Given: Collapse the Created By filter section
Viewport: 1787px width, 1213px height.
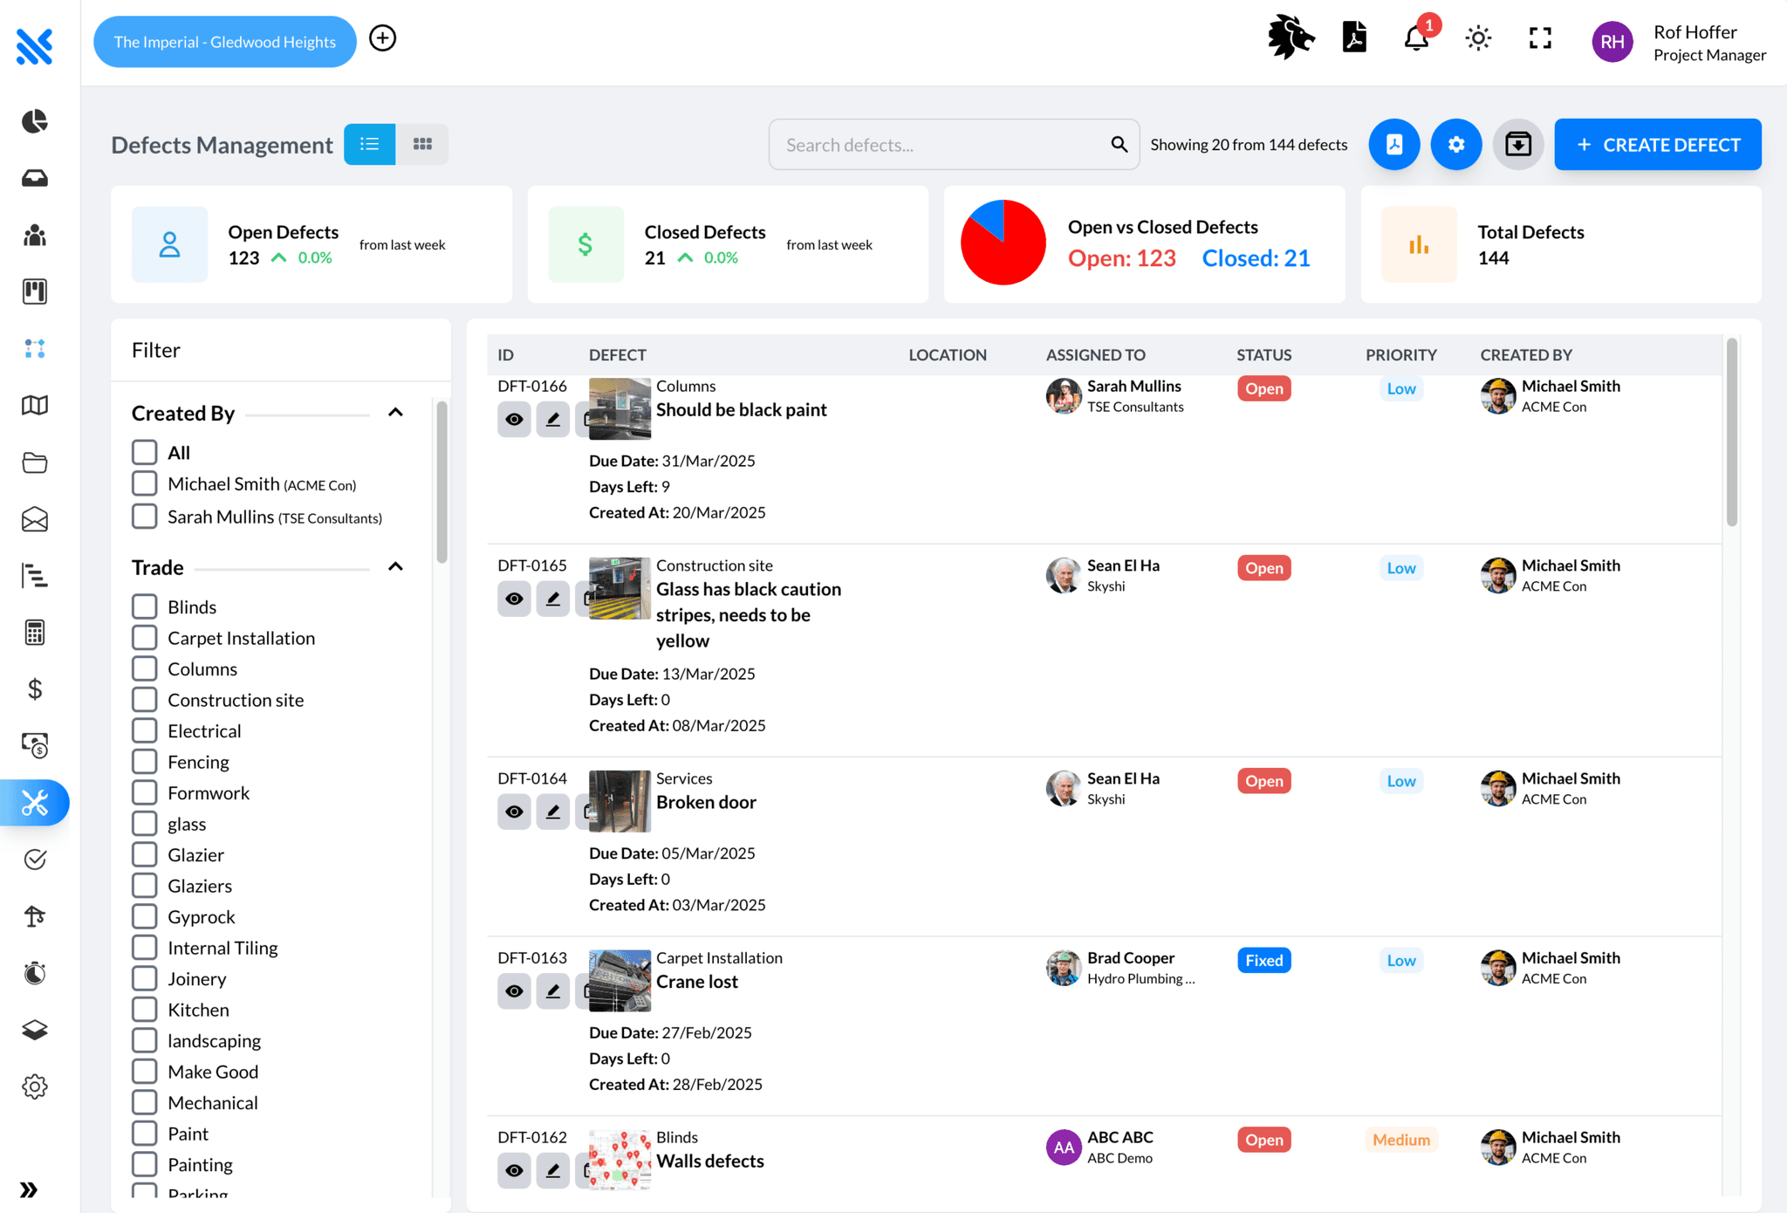Looking at the screenshot, I should [x=395, y=413].
